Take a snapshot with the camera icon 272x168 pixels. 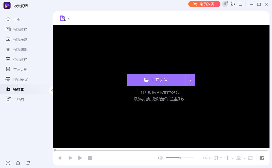click(239, 158)
